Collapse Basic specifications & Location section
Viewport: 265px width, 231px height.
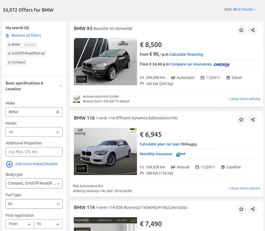61,86
